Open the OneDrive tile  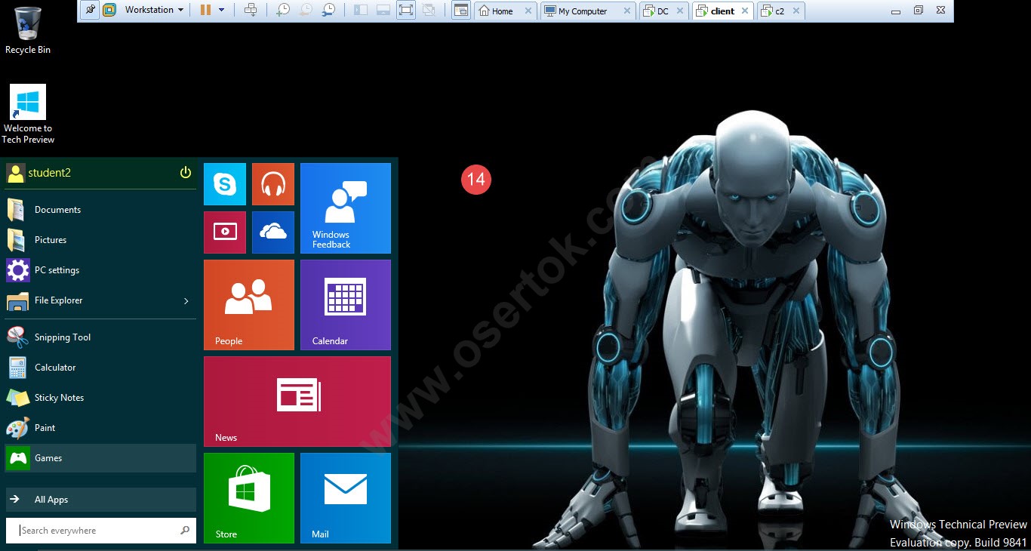coord(272,232)
